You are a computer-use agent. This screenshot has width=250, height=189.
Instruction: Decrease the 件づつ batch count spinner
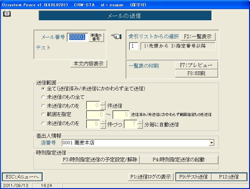click(103, 126)
